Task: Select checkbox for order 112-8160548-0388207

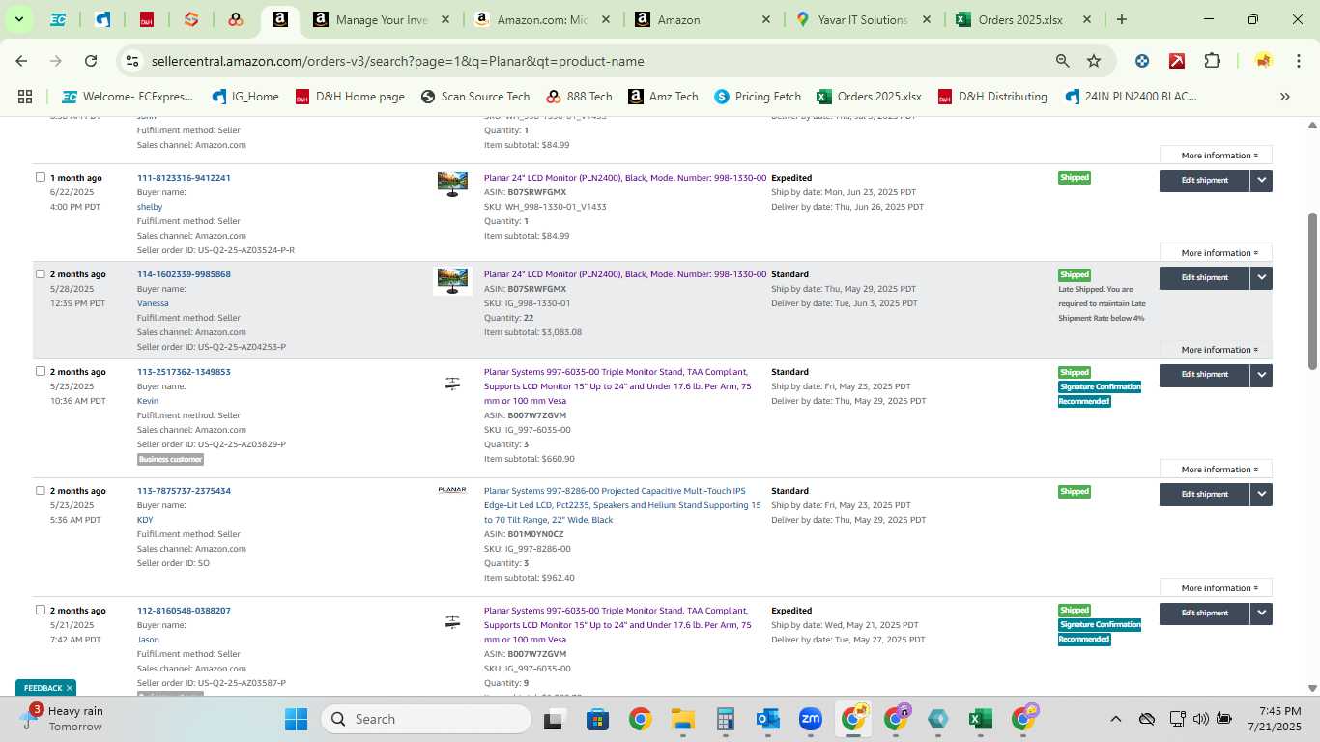Action: click(x=41, y=610)
